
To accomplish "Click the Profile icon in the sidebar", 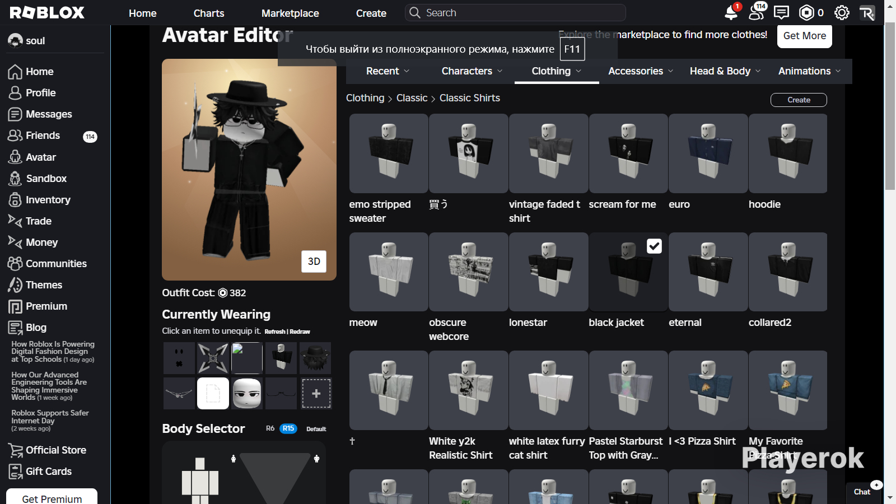I will click(15, 93).
